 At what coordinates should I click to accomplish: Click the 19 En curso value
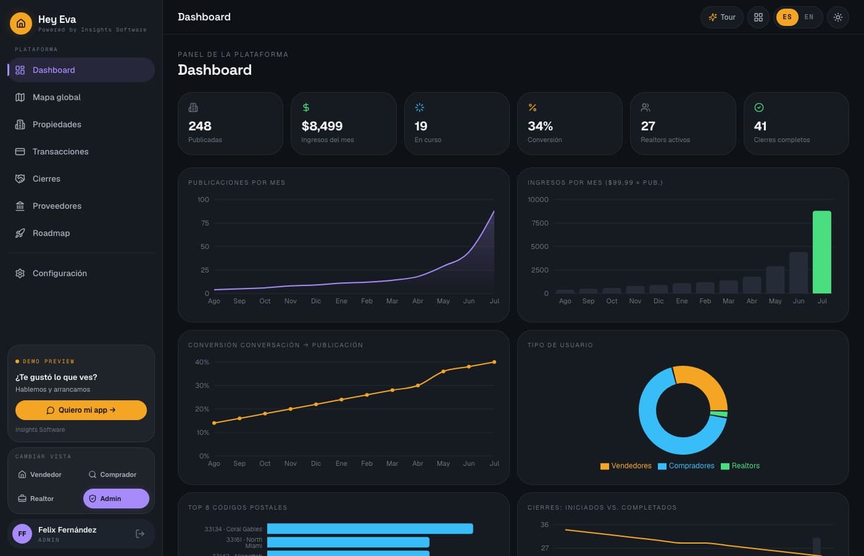coord(421,126)
